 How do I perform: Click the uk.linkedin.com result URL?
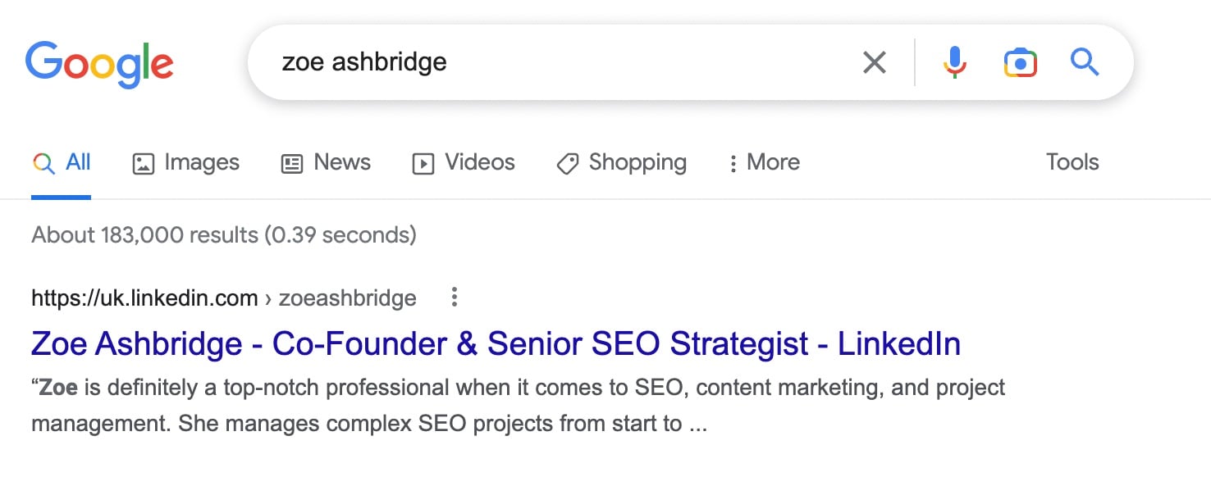pyautogui.click(x=144, y=298)
